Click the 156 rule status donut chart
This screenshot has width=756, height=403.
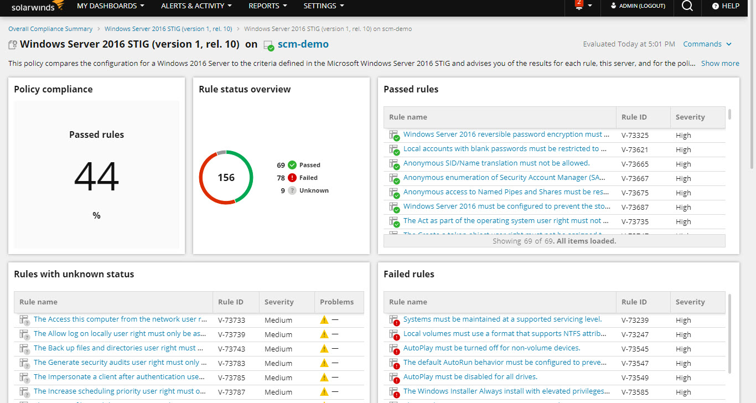pos(226,177)
